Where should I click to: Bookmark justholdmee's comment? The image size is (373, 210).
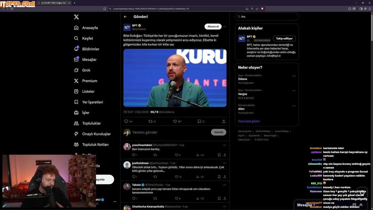pos(219,177)
